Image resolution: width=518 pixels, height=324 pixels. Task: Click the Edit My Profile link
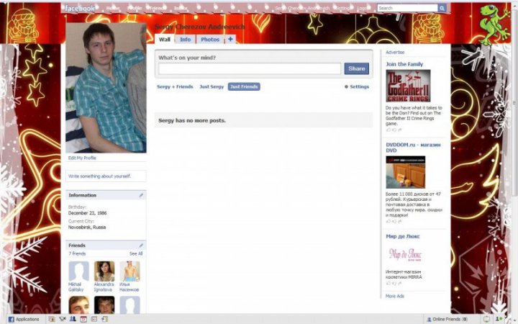tap(82, 158)
